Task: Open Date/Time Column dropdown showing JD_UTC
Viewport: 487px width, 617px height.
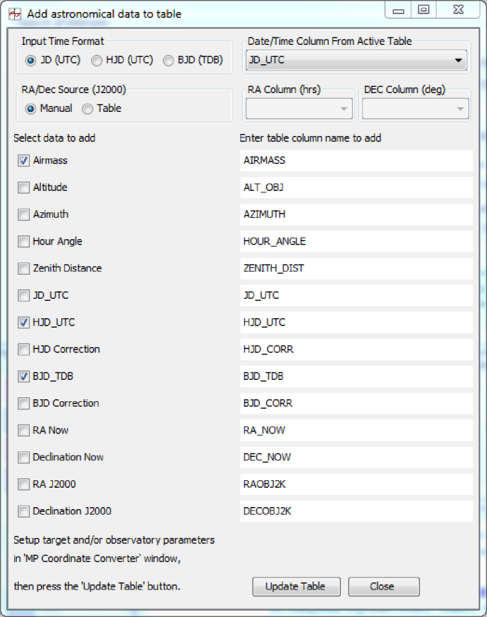Action: coord(356,60)
